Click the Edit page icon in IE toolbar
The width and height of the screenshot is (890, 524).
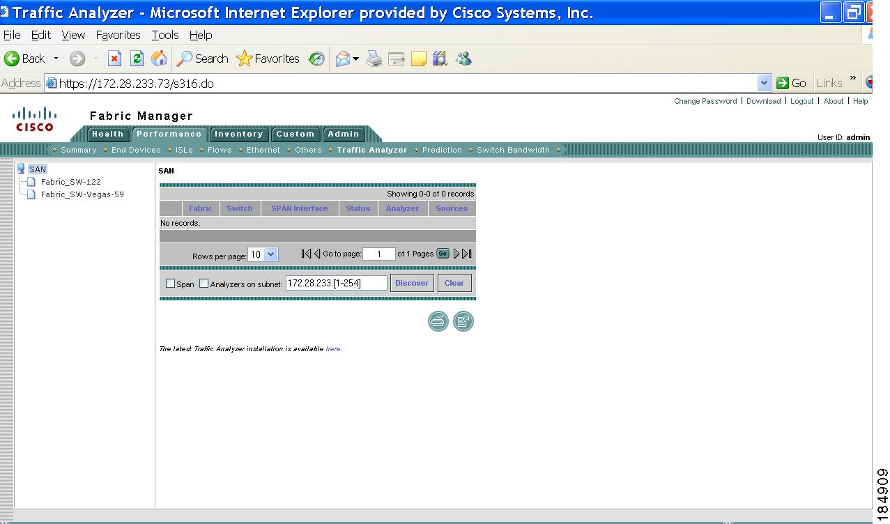click(x=397, y=59)
